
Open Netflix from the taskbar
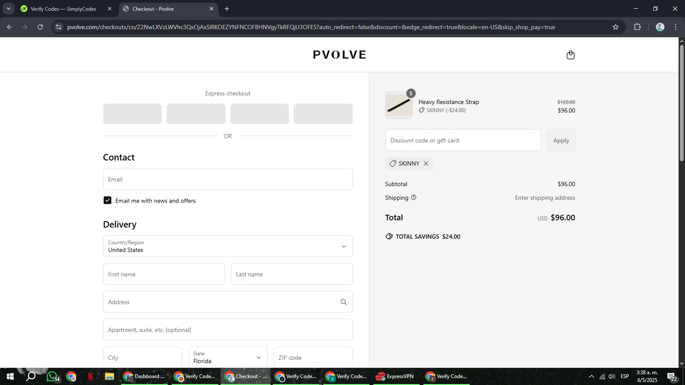[x=90, y=377]
